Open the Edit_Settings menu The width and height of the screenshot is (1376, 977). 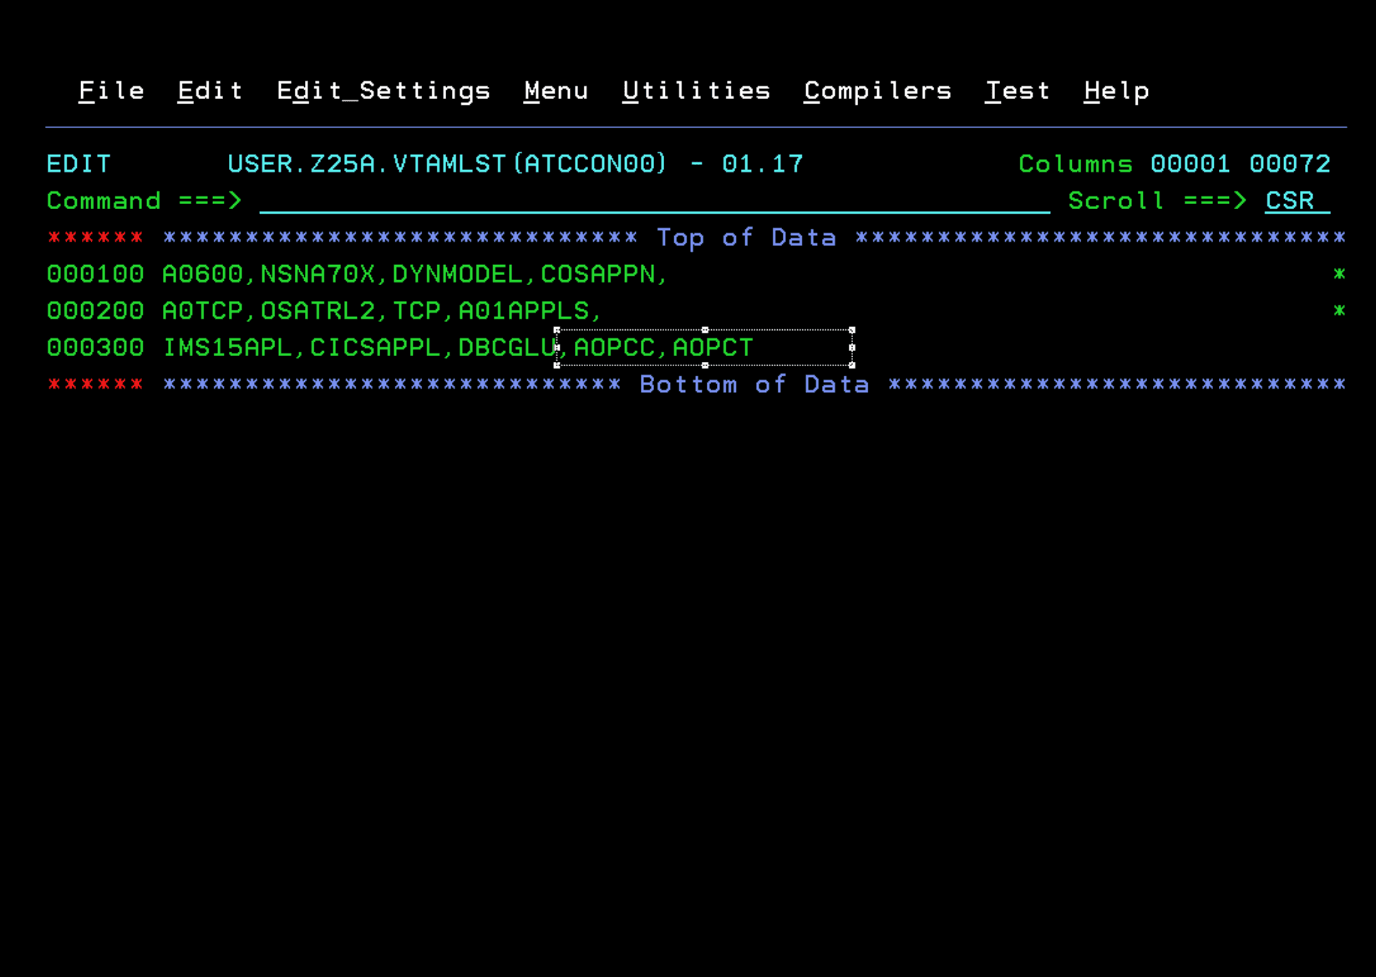383,90
